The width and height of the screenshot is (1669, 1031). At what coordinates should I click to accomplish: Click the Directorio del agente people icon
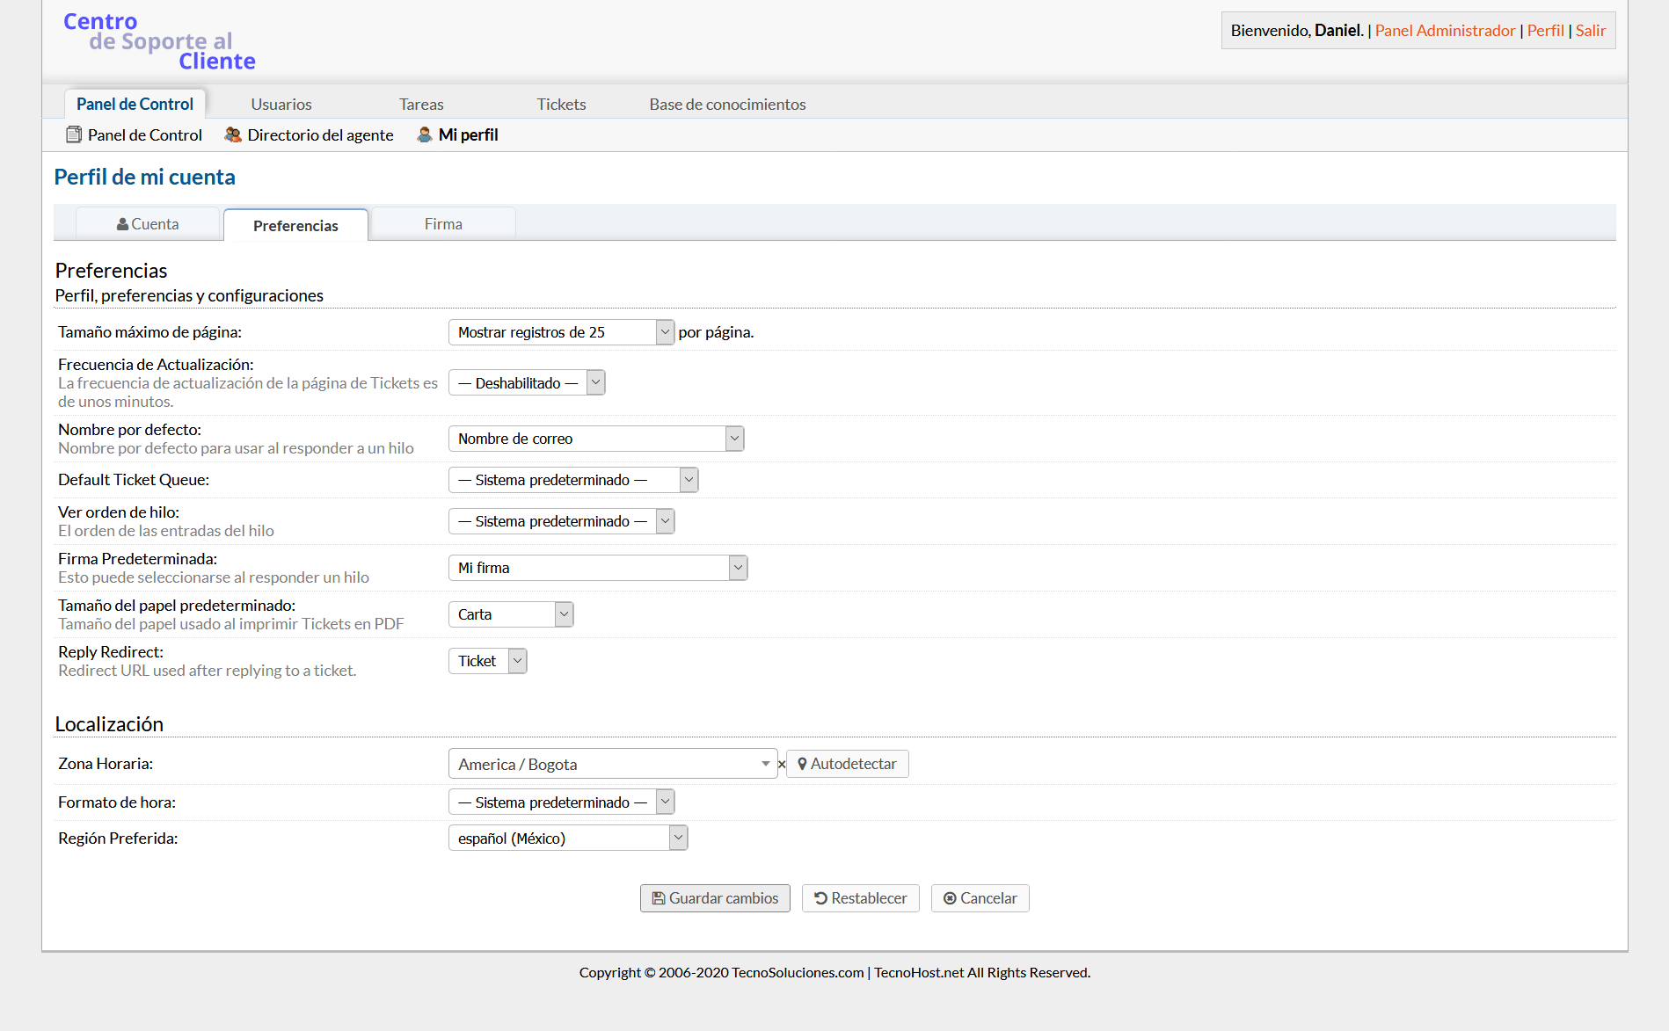pos(233,134)
